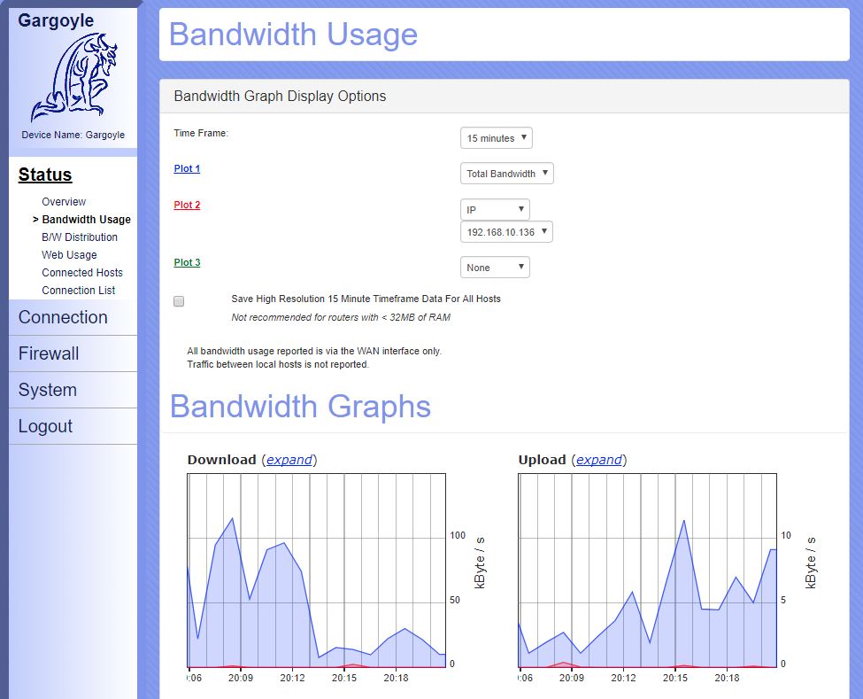Open the Time Frame dropdown
Viewport: 863px width, 699px height.
point(496,138)
